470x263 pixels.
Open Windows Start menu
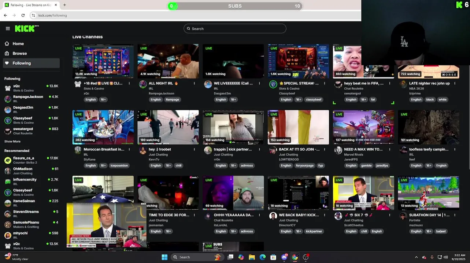pyautogui.click(x=164, y=257)
